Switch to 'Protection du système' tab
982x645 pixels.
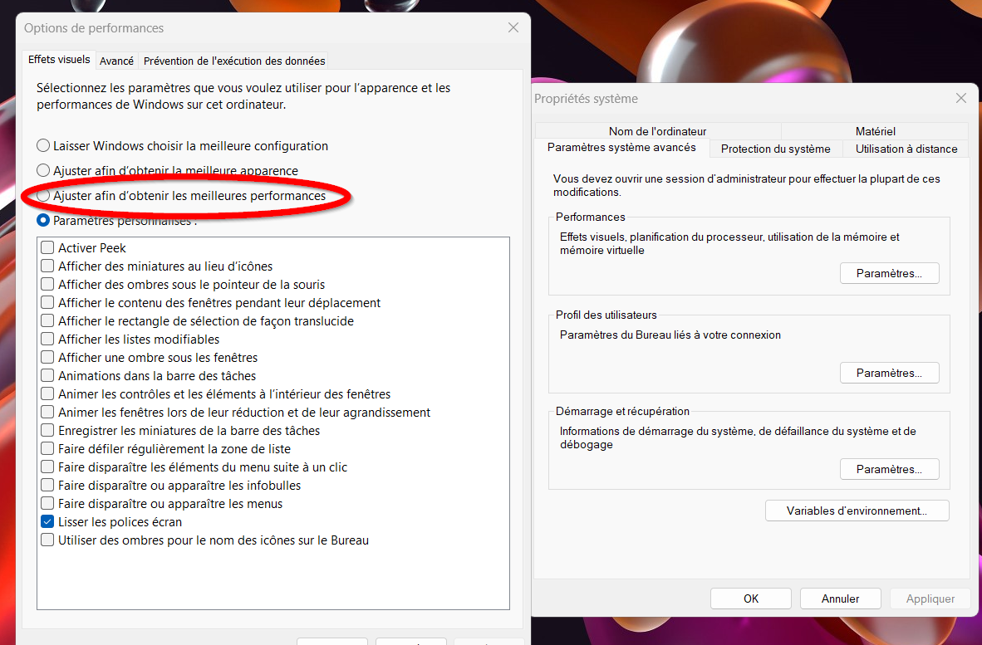pyautogui.click(x=775, y=149)
